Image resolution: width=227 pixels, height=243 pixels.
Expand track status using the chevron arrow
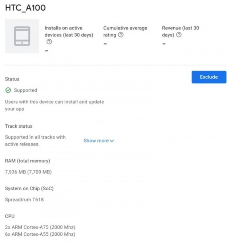112,141
